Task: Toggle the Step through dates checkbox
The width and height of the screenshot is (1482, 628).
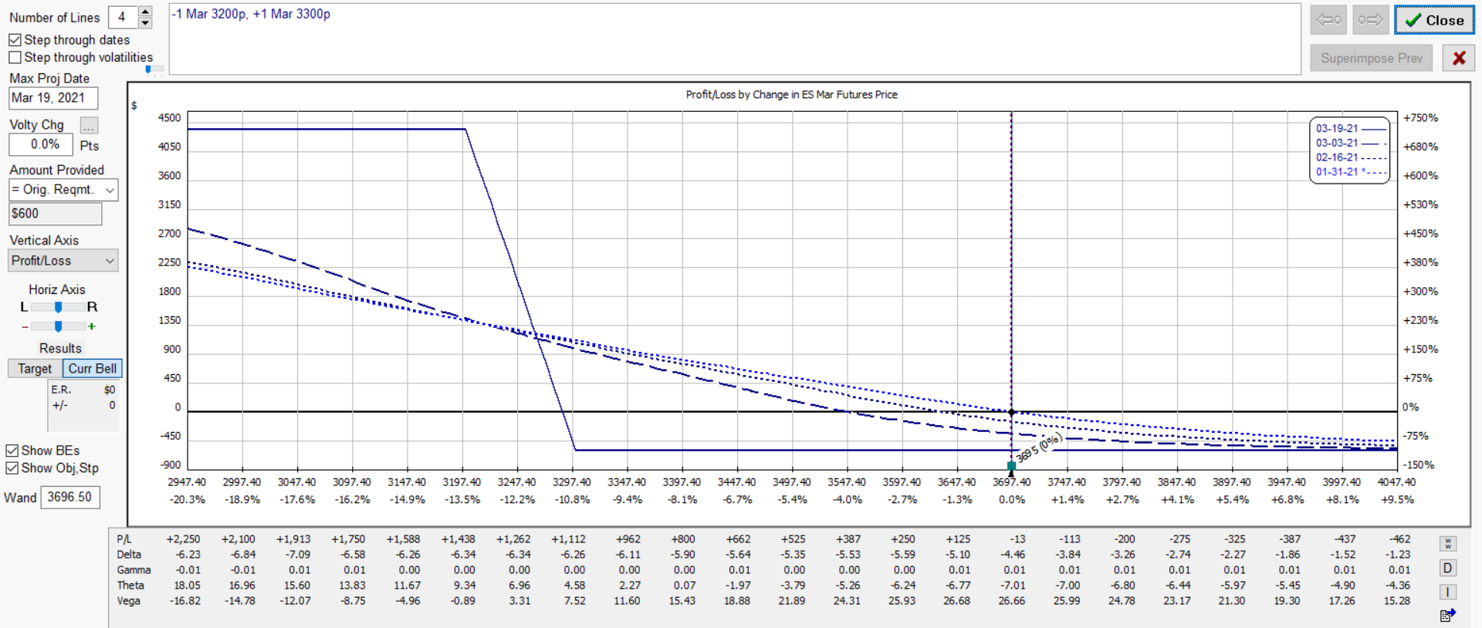Action: (x=15, y=40)
